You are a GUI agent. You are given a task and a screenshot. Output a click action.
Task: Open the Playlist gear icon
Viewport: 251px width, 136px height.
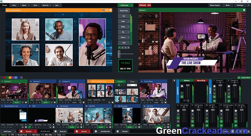[x=117, y=131]
